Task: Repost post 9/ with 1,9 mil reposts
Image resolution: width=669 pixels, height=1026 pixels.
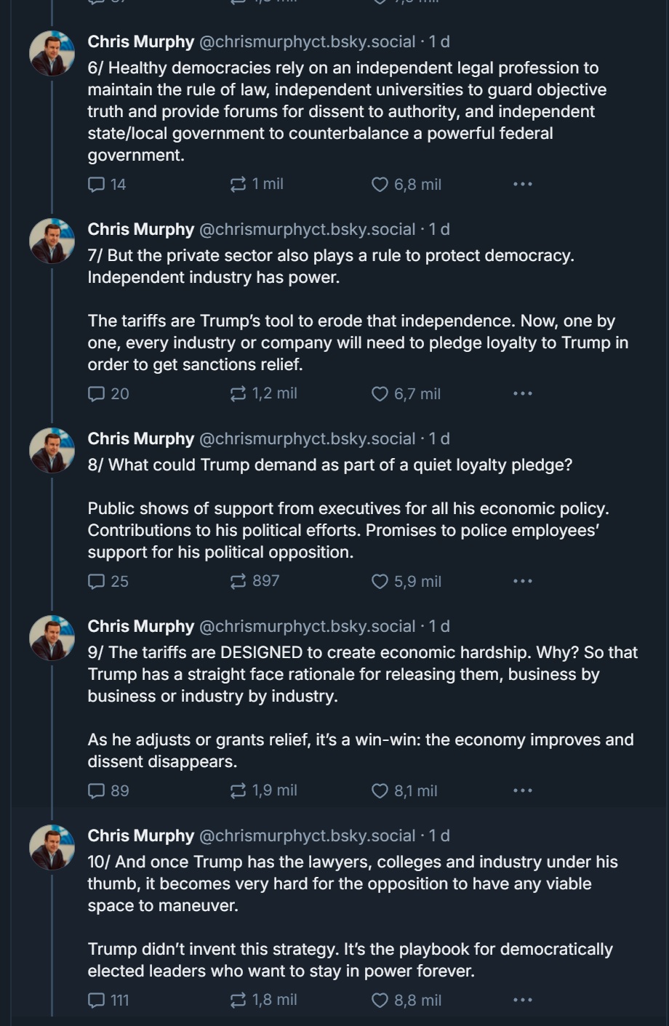Action: [x=239, y=791]
